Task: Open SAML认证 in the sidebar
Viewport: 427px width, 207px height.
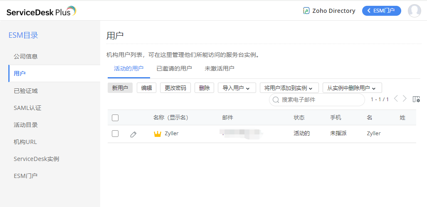Action: pos(27,108)
